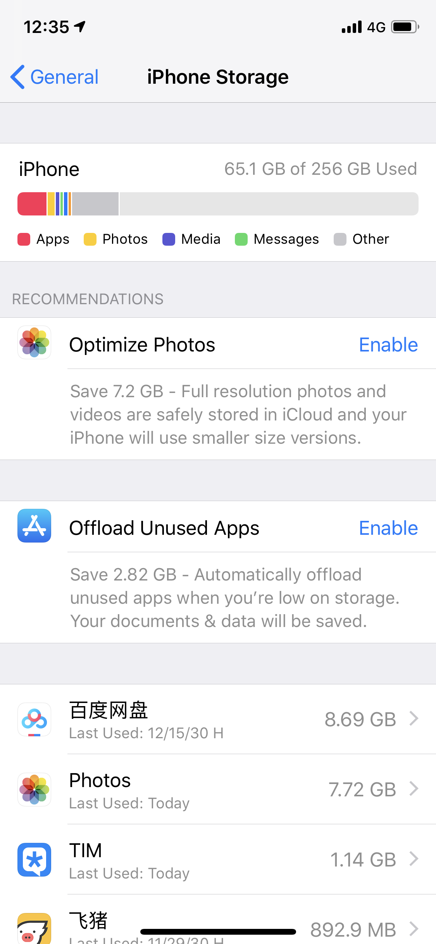
Task: Tap the App Store icon for Offload Apps
Action: [x=34, y=525]
